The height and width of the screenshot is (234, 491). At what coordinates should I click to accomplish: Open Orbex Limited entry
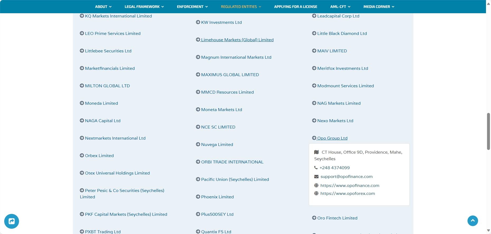pos(99,155)
